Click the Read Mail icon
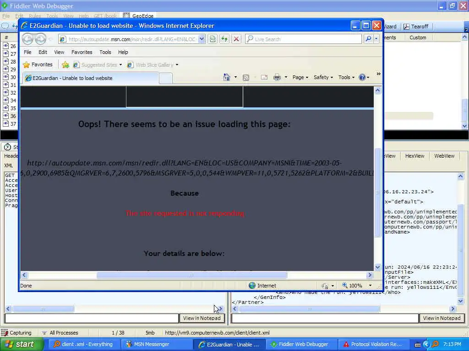 264,77
